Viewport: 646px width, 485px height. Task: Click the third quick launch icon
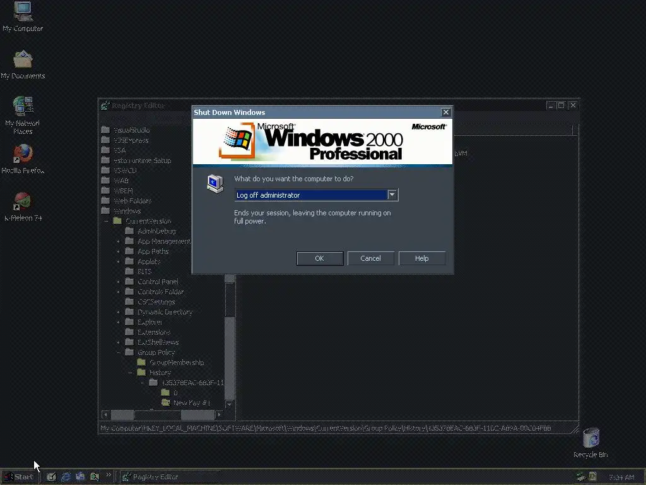pyautogui.click(x=80, y=477)
